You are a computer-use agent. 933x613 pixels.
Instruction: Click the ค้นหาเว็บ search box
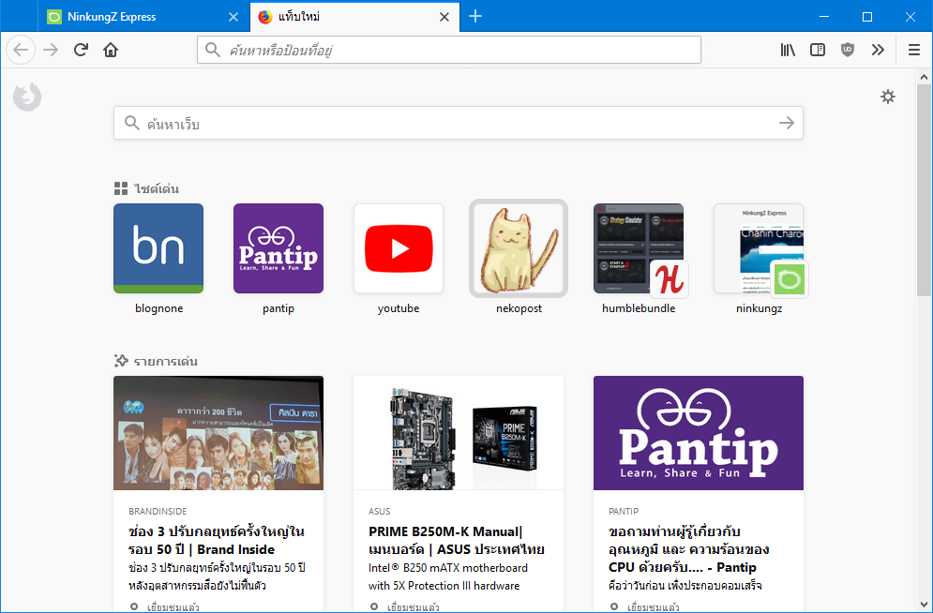(459, 123)
